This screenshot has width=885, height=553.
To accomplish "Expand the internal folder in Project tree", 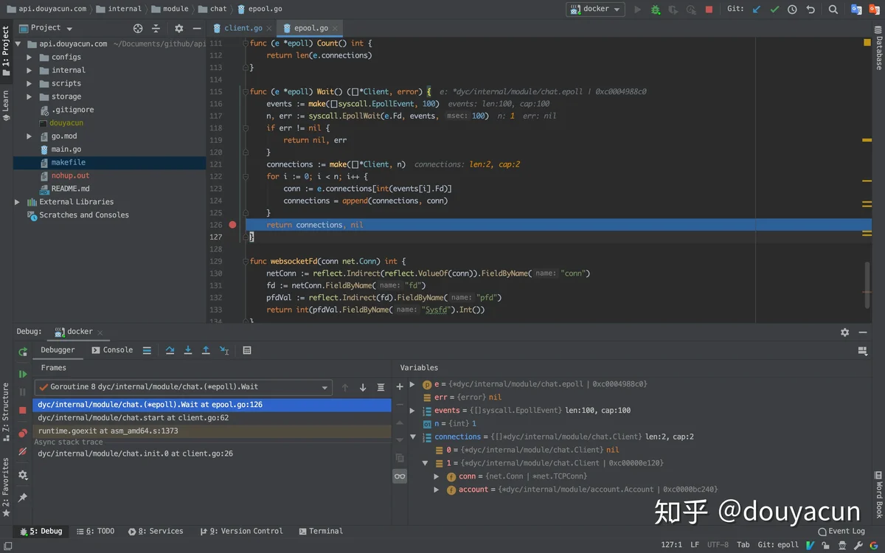I will pyautogui.click(x=29, y=70).
